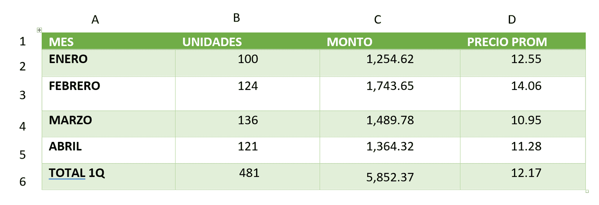Click row number 4 label
This screenshot has height=205, width=599.
pos(22,127)
